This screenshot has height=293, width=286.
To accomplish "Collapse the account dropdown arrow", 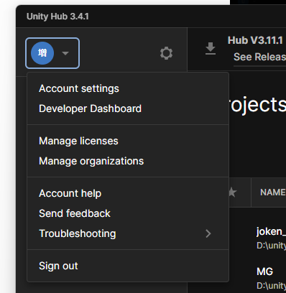I will 65,53.
